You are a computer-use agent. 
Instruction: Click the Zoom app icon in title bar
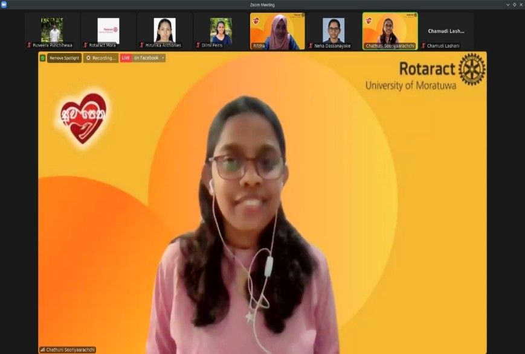pyautogui.click(x=4, y=4)
